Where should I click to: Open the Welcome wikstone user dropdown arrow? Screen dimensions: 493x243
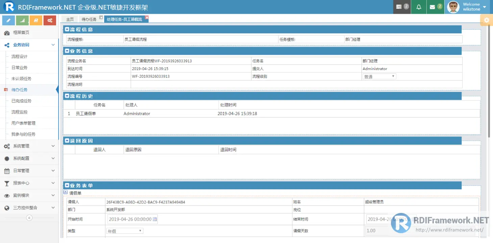tap(485, 7)
